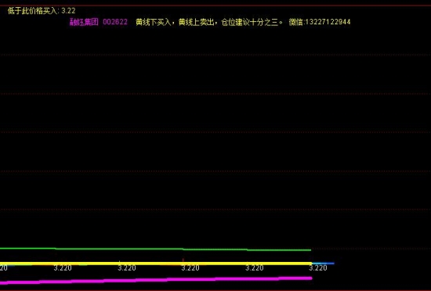Screen dimensions: 431x291
Task: Select the stock code 002622
Action: point(115,22)
